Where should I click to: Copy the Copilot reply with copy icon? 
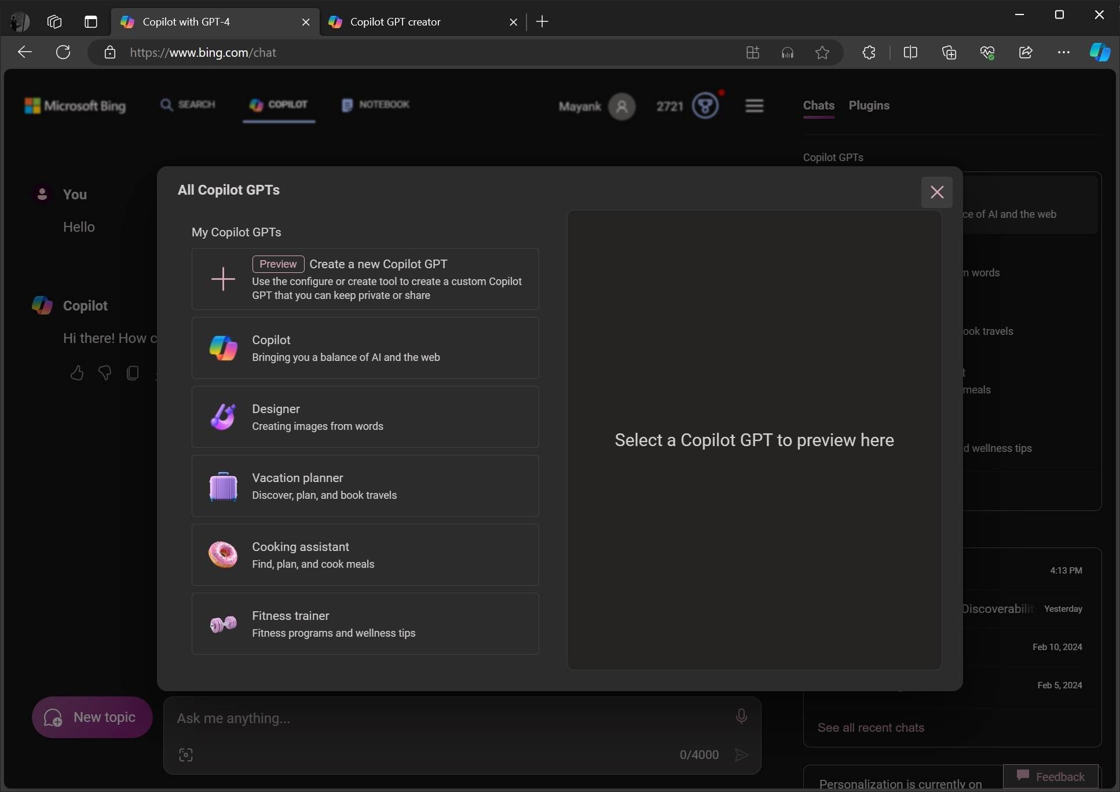pyautogui.click(x=133, y=373)
